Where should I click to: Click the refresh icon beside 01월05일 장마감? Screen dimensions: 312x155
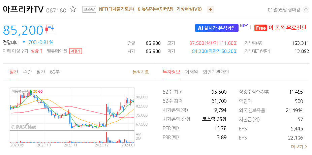point(306,10)
